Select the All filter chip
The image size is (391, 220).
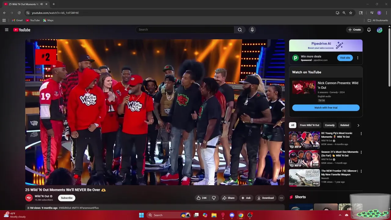(292, 125)
